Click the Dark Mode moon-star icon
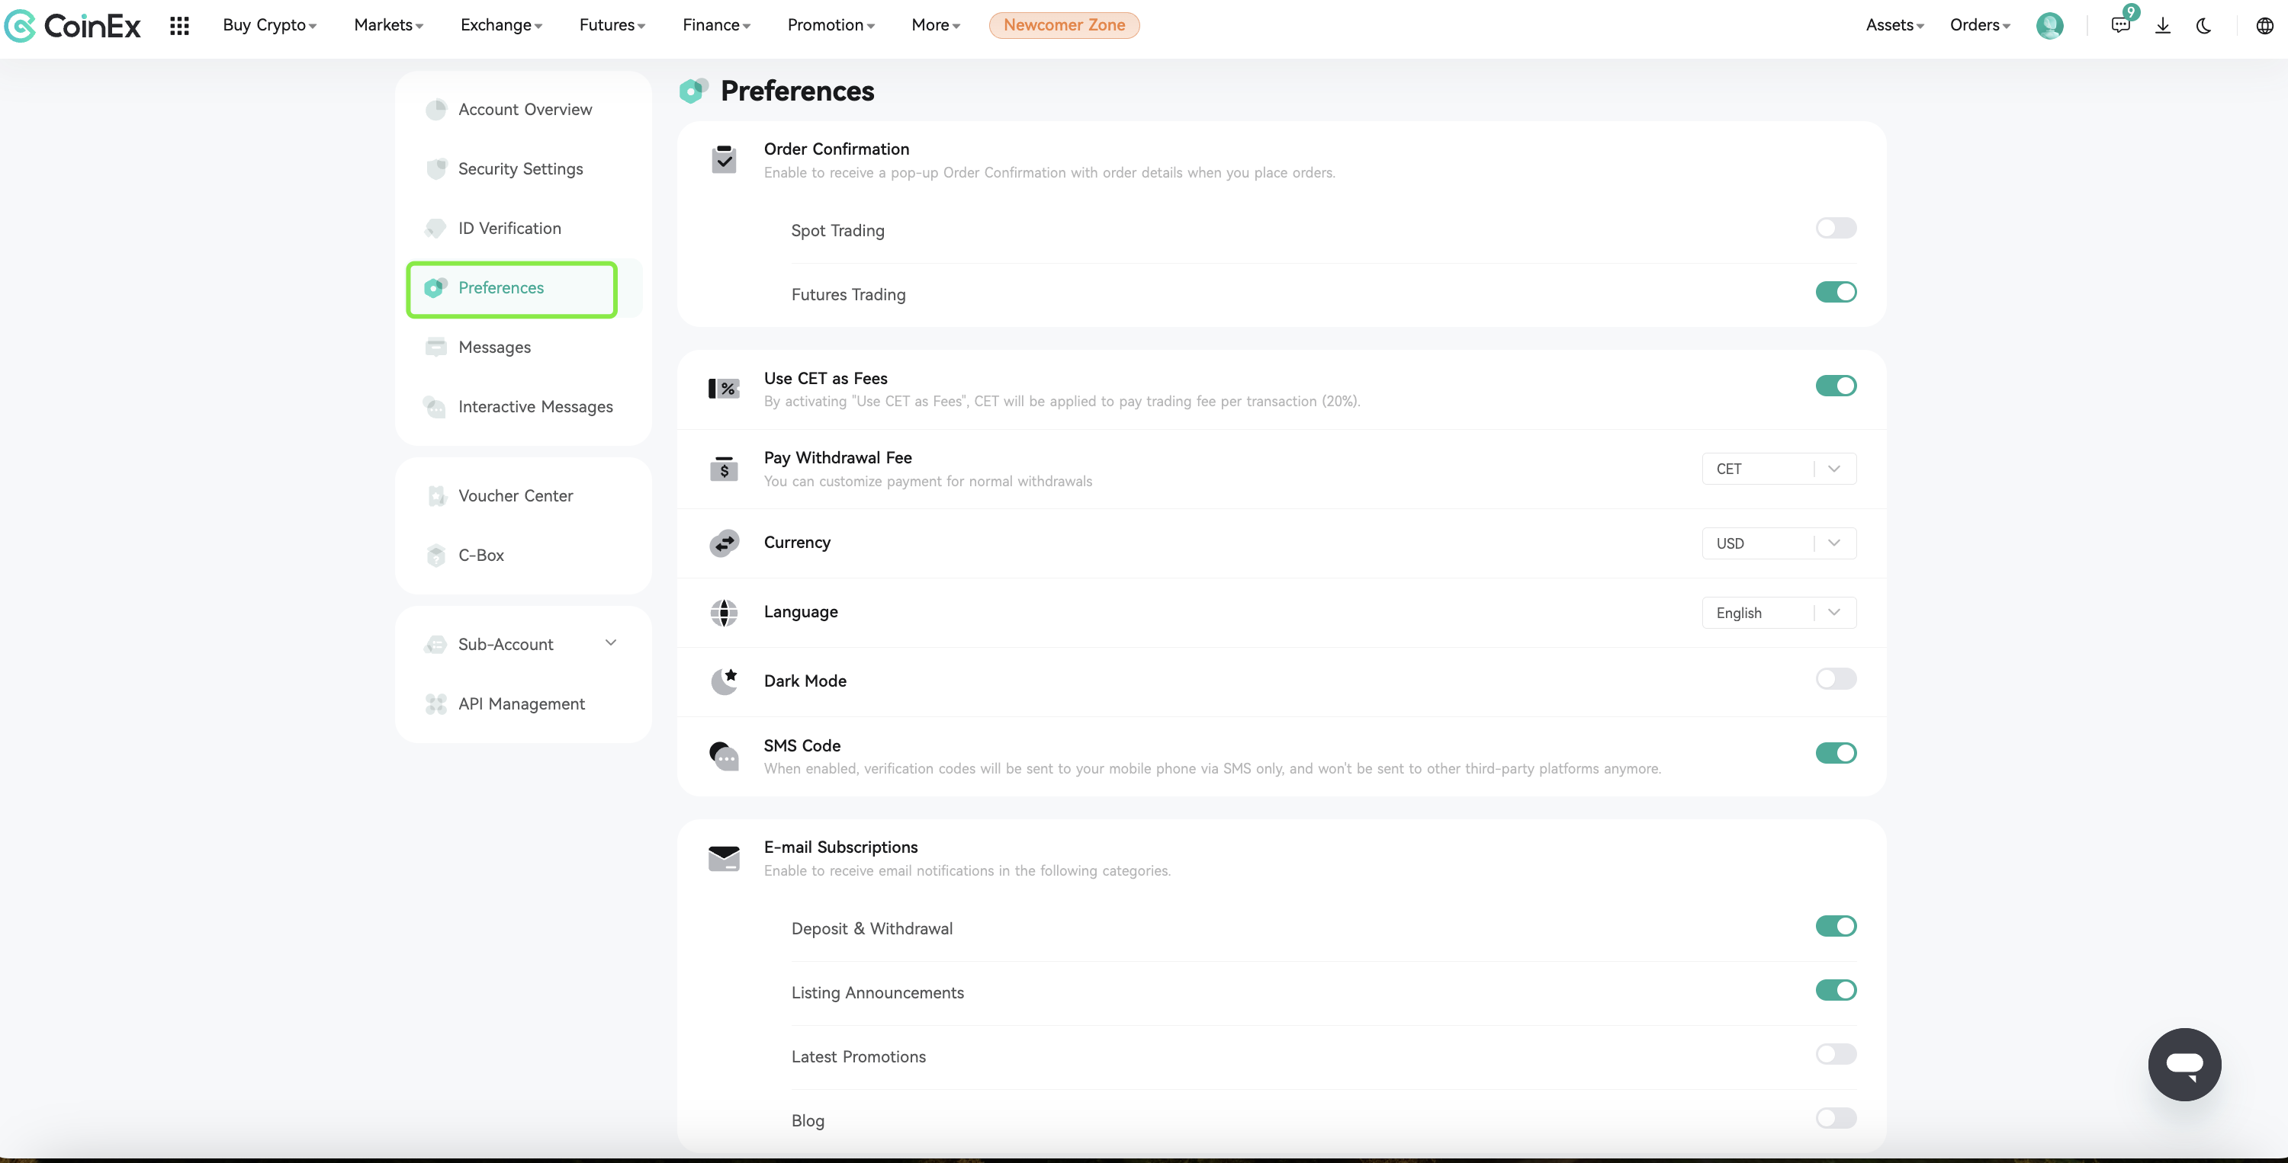 (724, 681)
